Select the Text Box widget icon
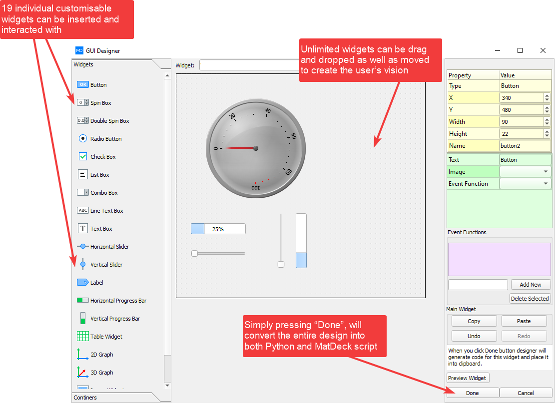This screenshot has width=555, height=404. 83,229
